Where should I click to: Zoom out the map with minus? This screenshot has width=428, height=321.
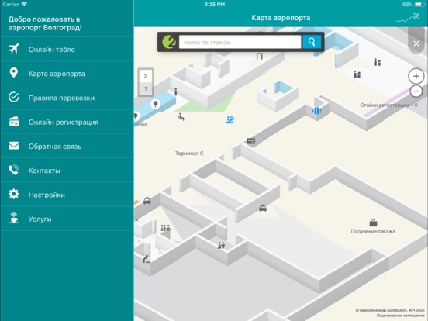(416, 91)
